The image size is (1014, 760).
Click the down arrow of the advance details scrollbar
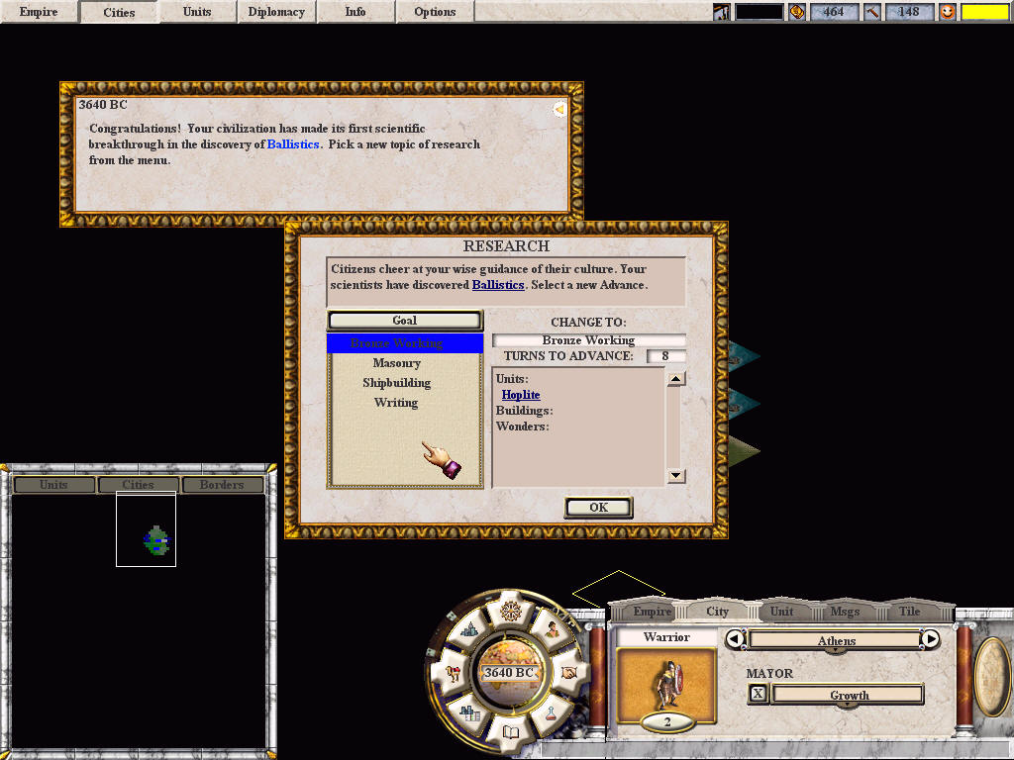tap(675, 476)
